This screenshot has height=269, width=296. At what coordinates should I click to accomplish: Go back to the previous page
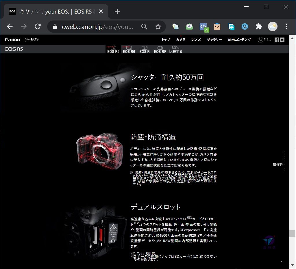(10, 27)
